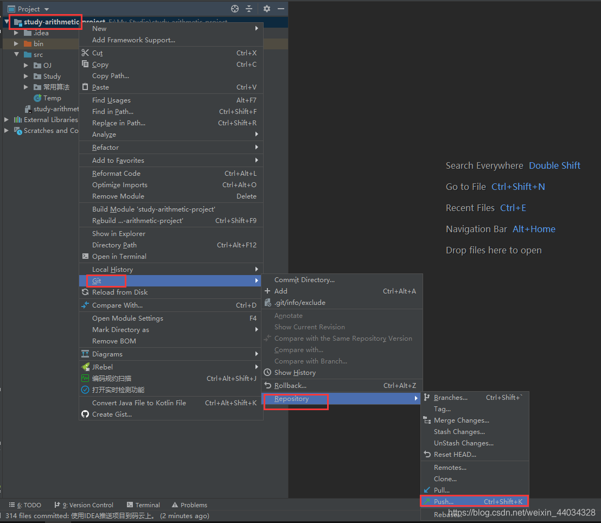
Task: Click the Collapse All icon in Project header
Action: tap(249, 9)
